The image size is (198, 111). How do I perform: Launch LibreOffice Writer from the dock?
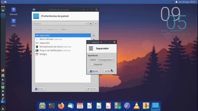(89, 105)
